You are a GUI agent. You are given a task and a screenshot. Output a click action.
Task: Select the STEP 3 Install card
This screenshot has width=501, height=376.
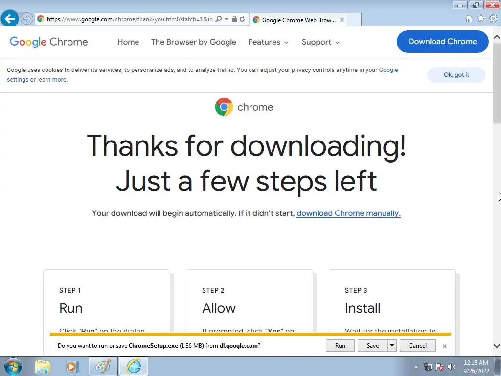392,301
